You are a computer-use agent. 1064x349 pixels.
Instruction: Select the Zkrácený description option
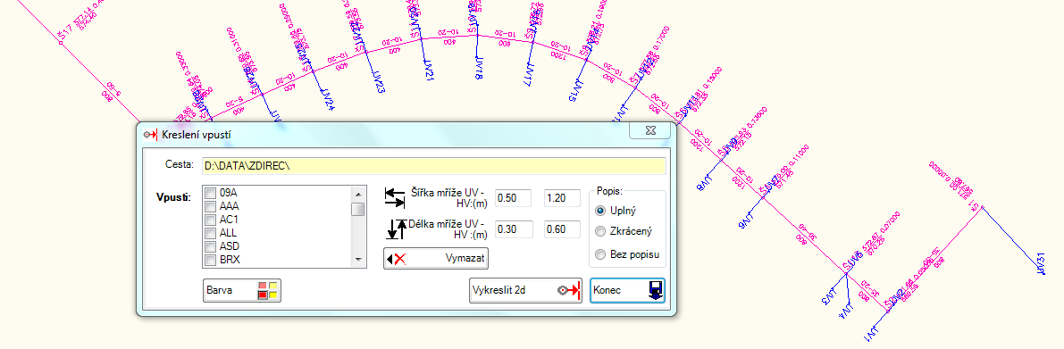599,232
